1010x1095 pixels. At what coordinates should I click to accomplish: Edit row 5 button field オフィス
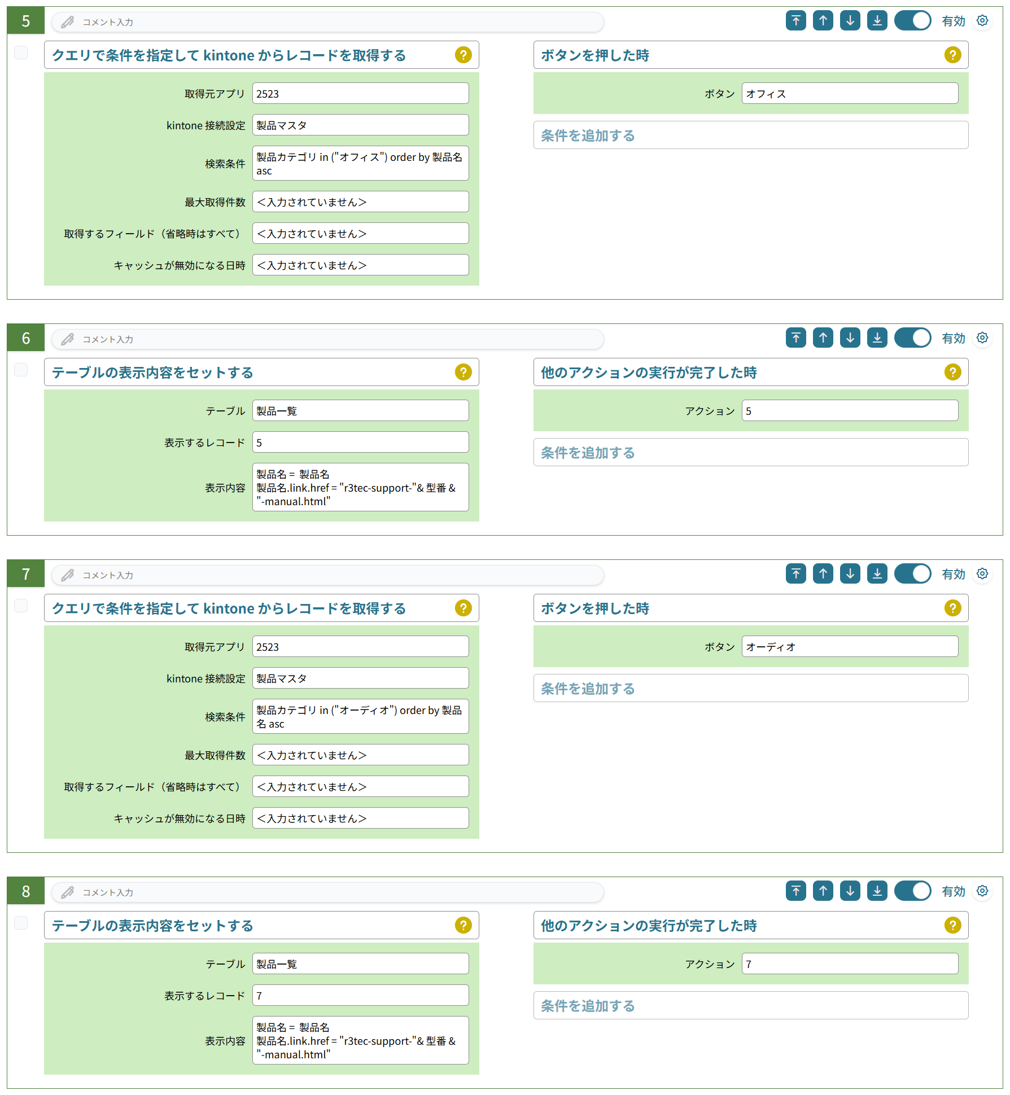(x=850, y=93)
